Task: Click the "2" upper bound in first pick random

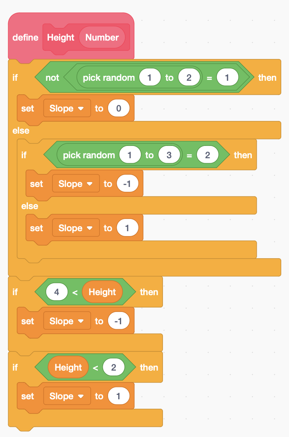Action: tap(189, 78)
